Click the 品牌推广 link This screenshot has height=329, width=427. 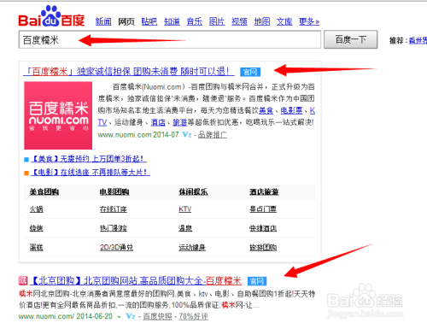pos(213,135)
